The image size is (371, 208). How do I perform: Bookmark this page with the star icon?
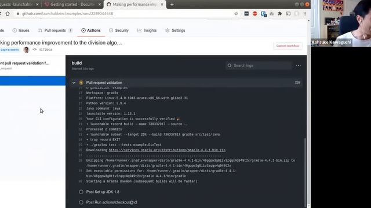[x=236, y=14]
